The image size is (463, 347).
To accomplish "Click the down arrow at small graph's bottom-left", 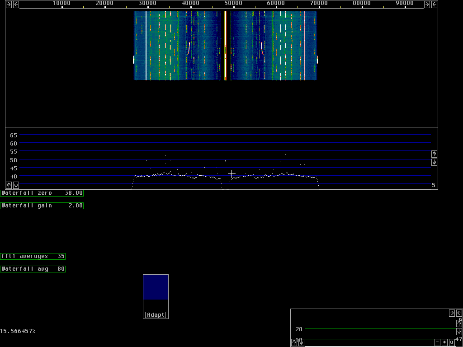I will 301,342.
